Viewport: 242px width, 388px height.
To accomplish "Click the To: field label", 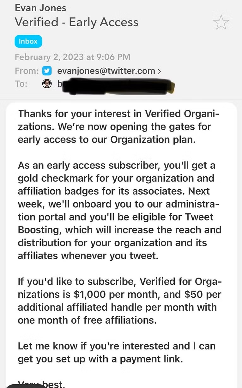I will (x=21, y=84).
